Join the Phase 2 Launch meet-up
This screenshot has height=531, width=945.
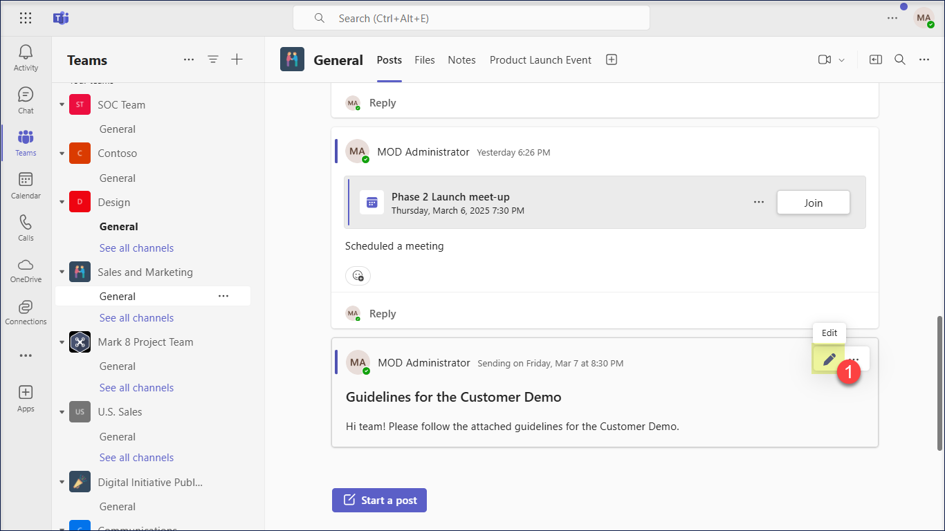(813, 203)
